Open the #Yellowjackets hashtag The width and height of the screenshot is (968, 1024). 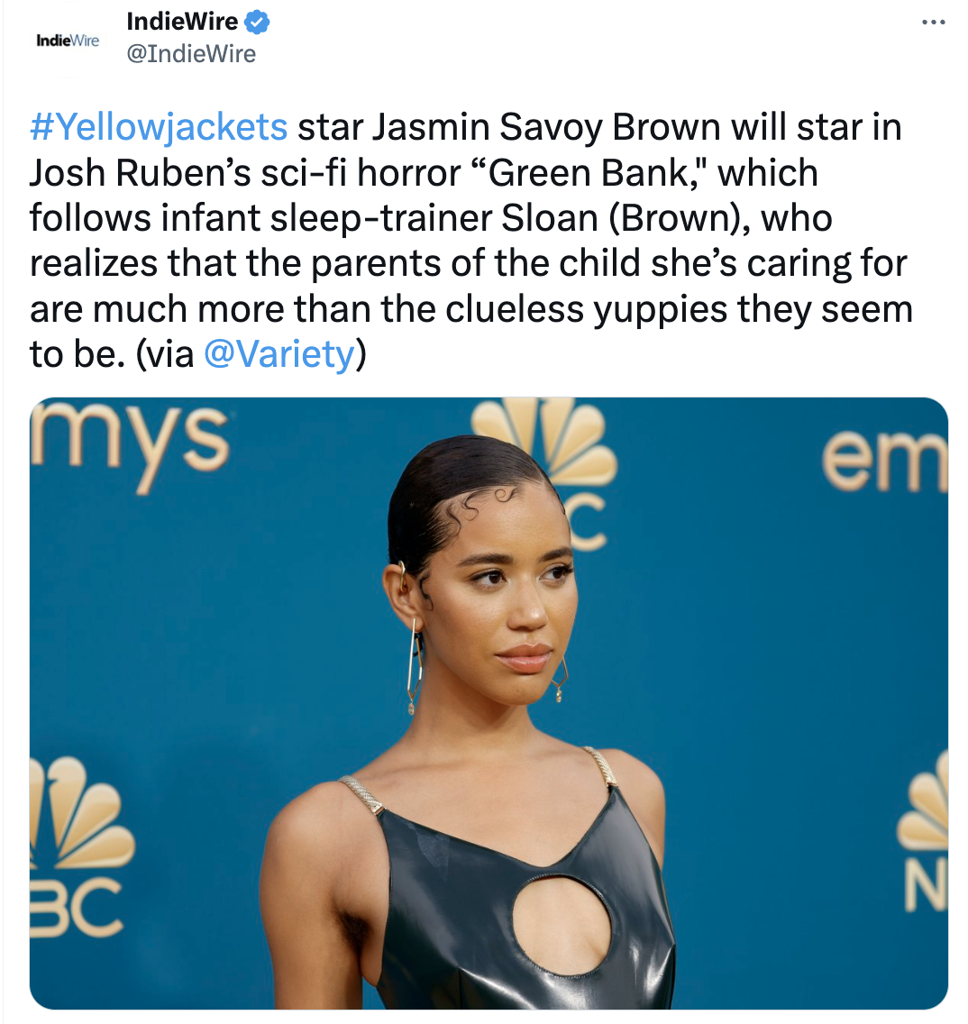pyautogui.click(x=159, y=127)
